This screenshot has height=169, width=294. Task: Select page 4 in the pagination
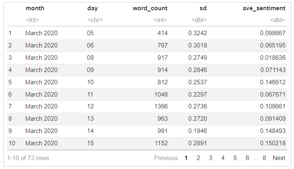pos(223,158)
